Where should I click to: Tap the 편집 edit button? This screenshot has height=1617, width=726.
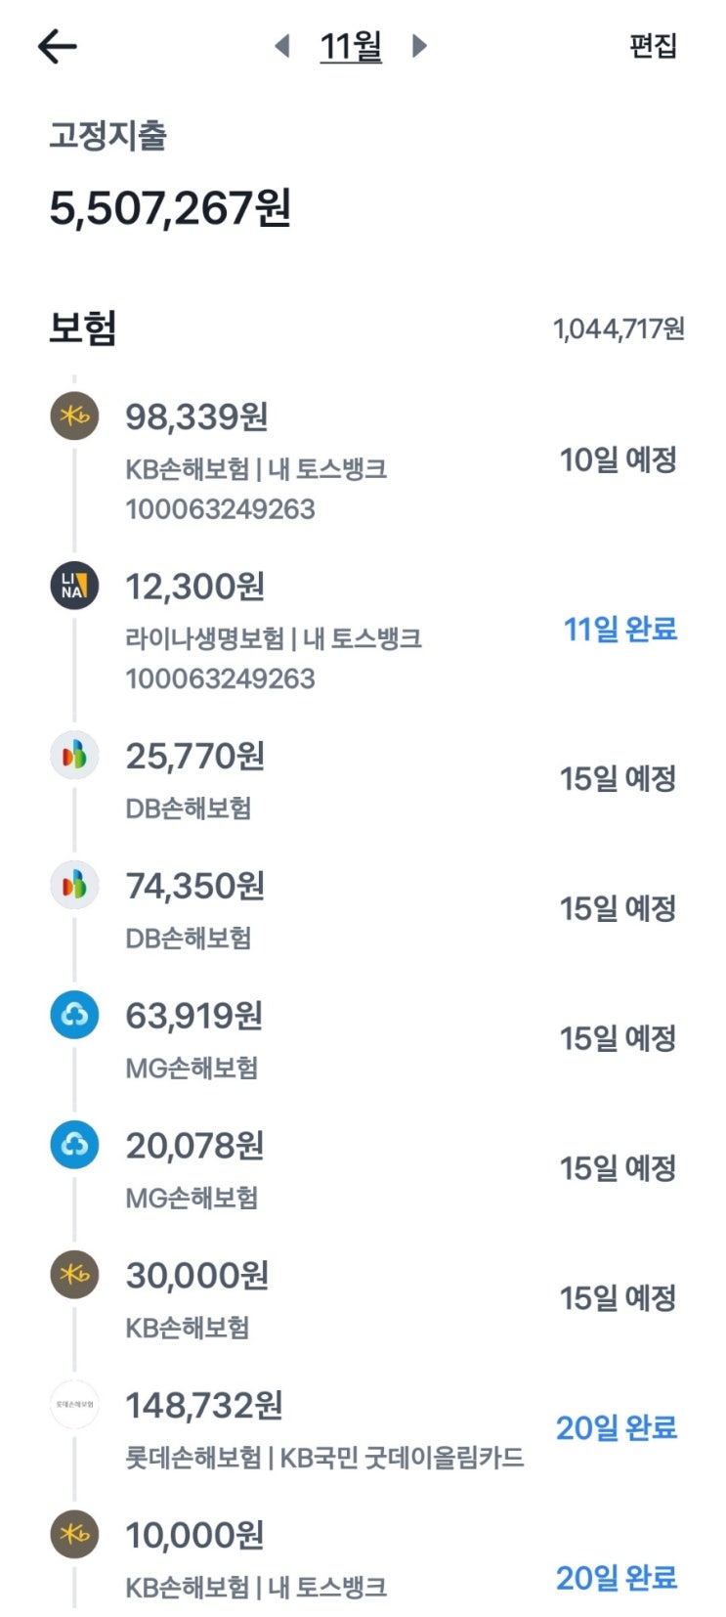pos(653,46)
